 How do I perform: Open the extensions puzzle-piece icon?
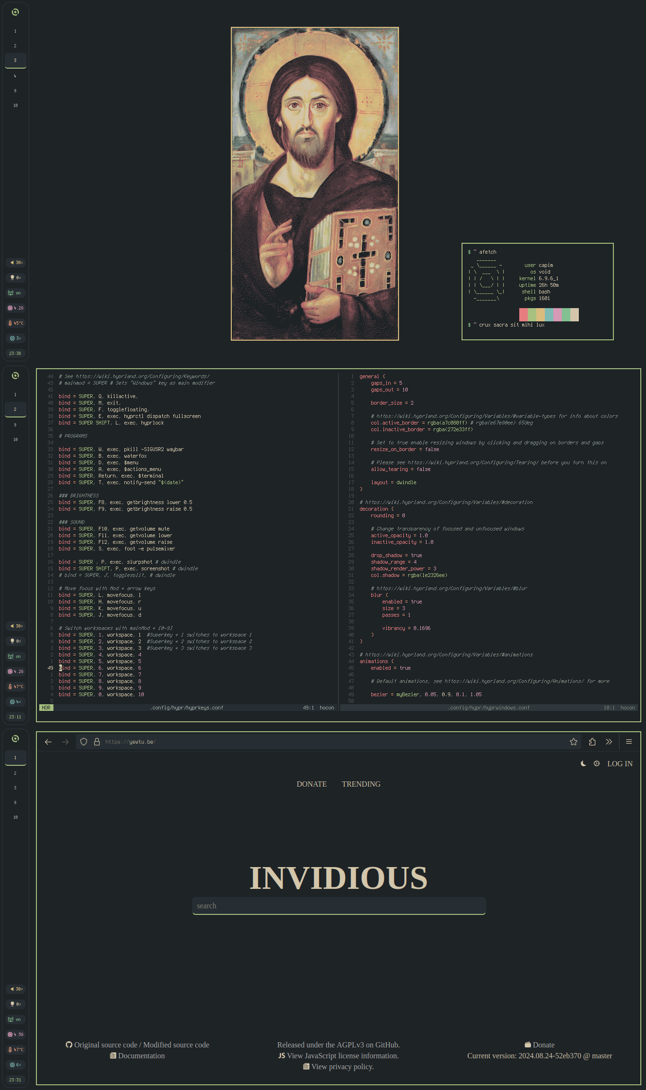tap(592, 742)
